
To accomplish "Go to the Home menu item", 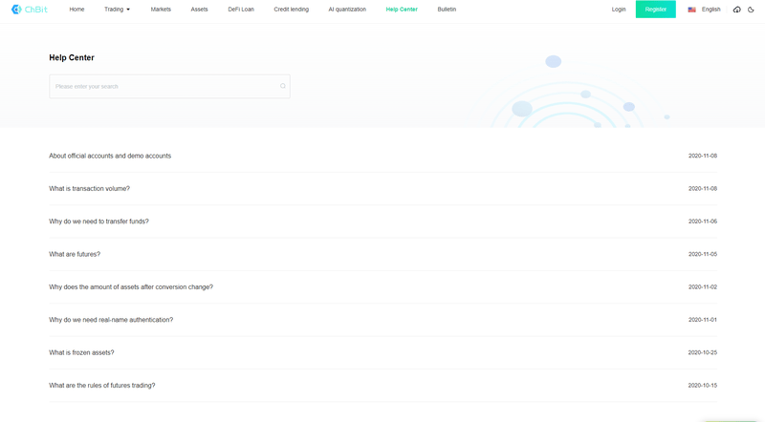I will [x=76, y=10].
